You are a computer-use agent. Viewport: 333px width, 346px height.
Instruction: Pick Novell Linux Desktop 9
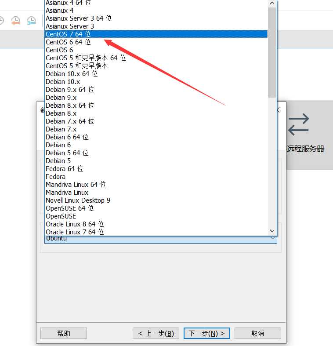[156, 200]
